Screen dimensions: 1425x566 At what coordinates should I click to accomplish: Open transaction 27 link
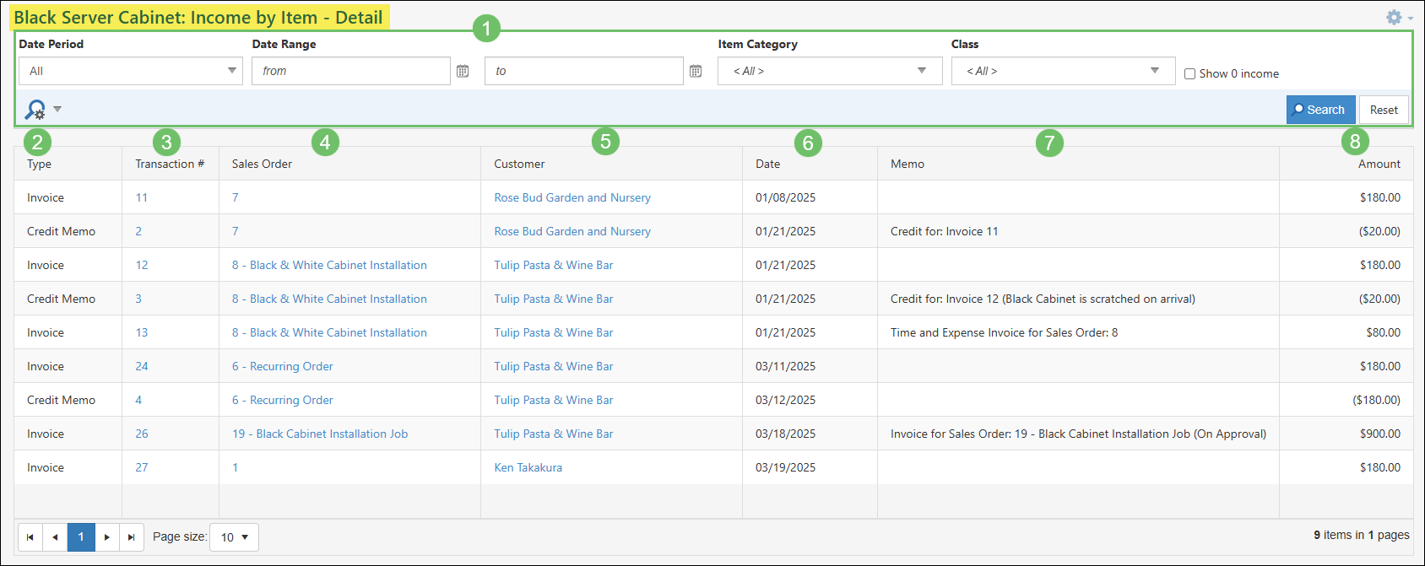142,467
